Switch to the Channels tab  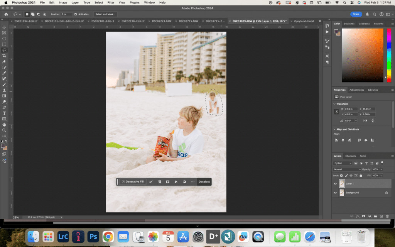tap(350, 156)
